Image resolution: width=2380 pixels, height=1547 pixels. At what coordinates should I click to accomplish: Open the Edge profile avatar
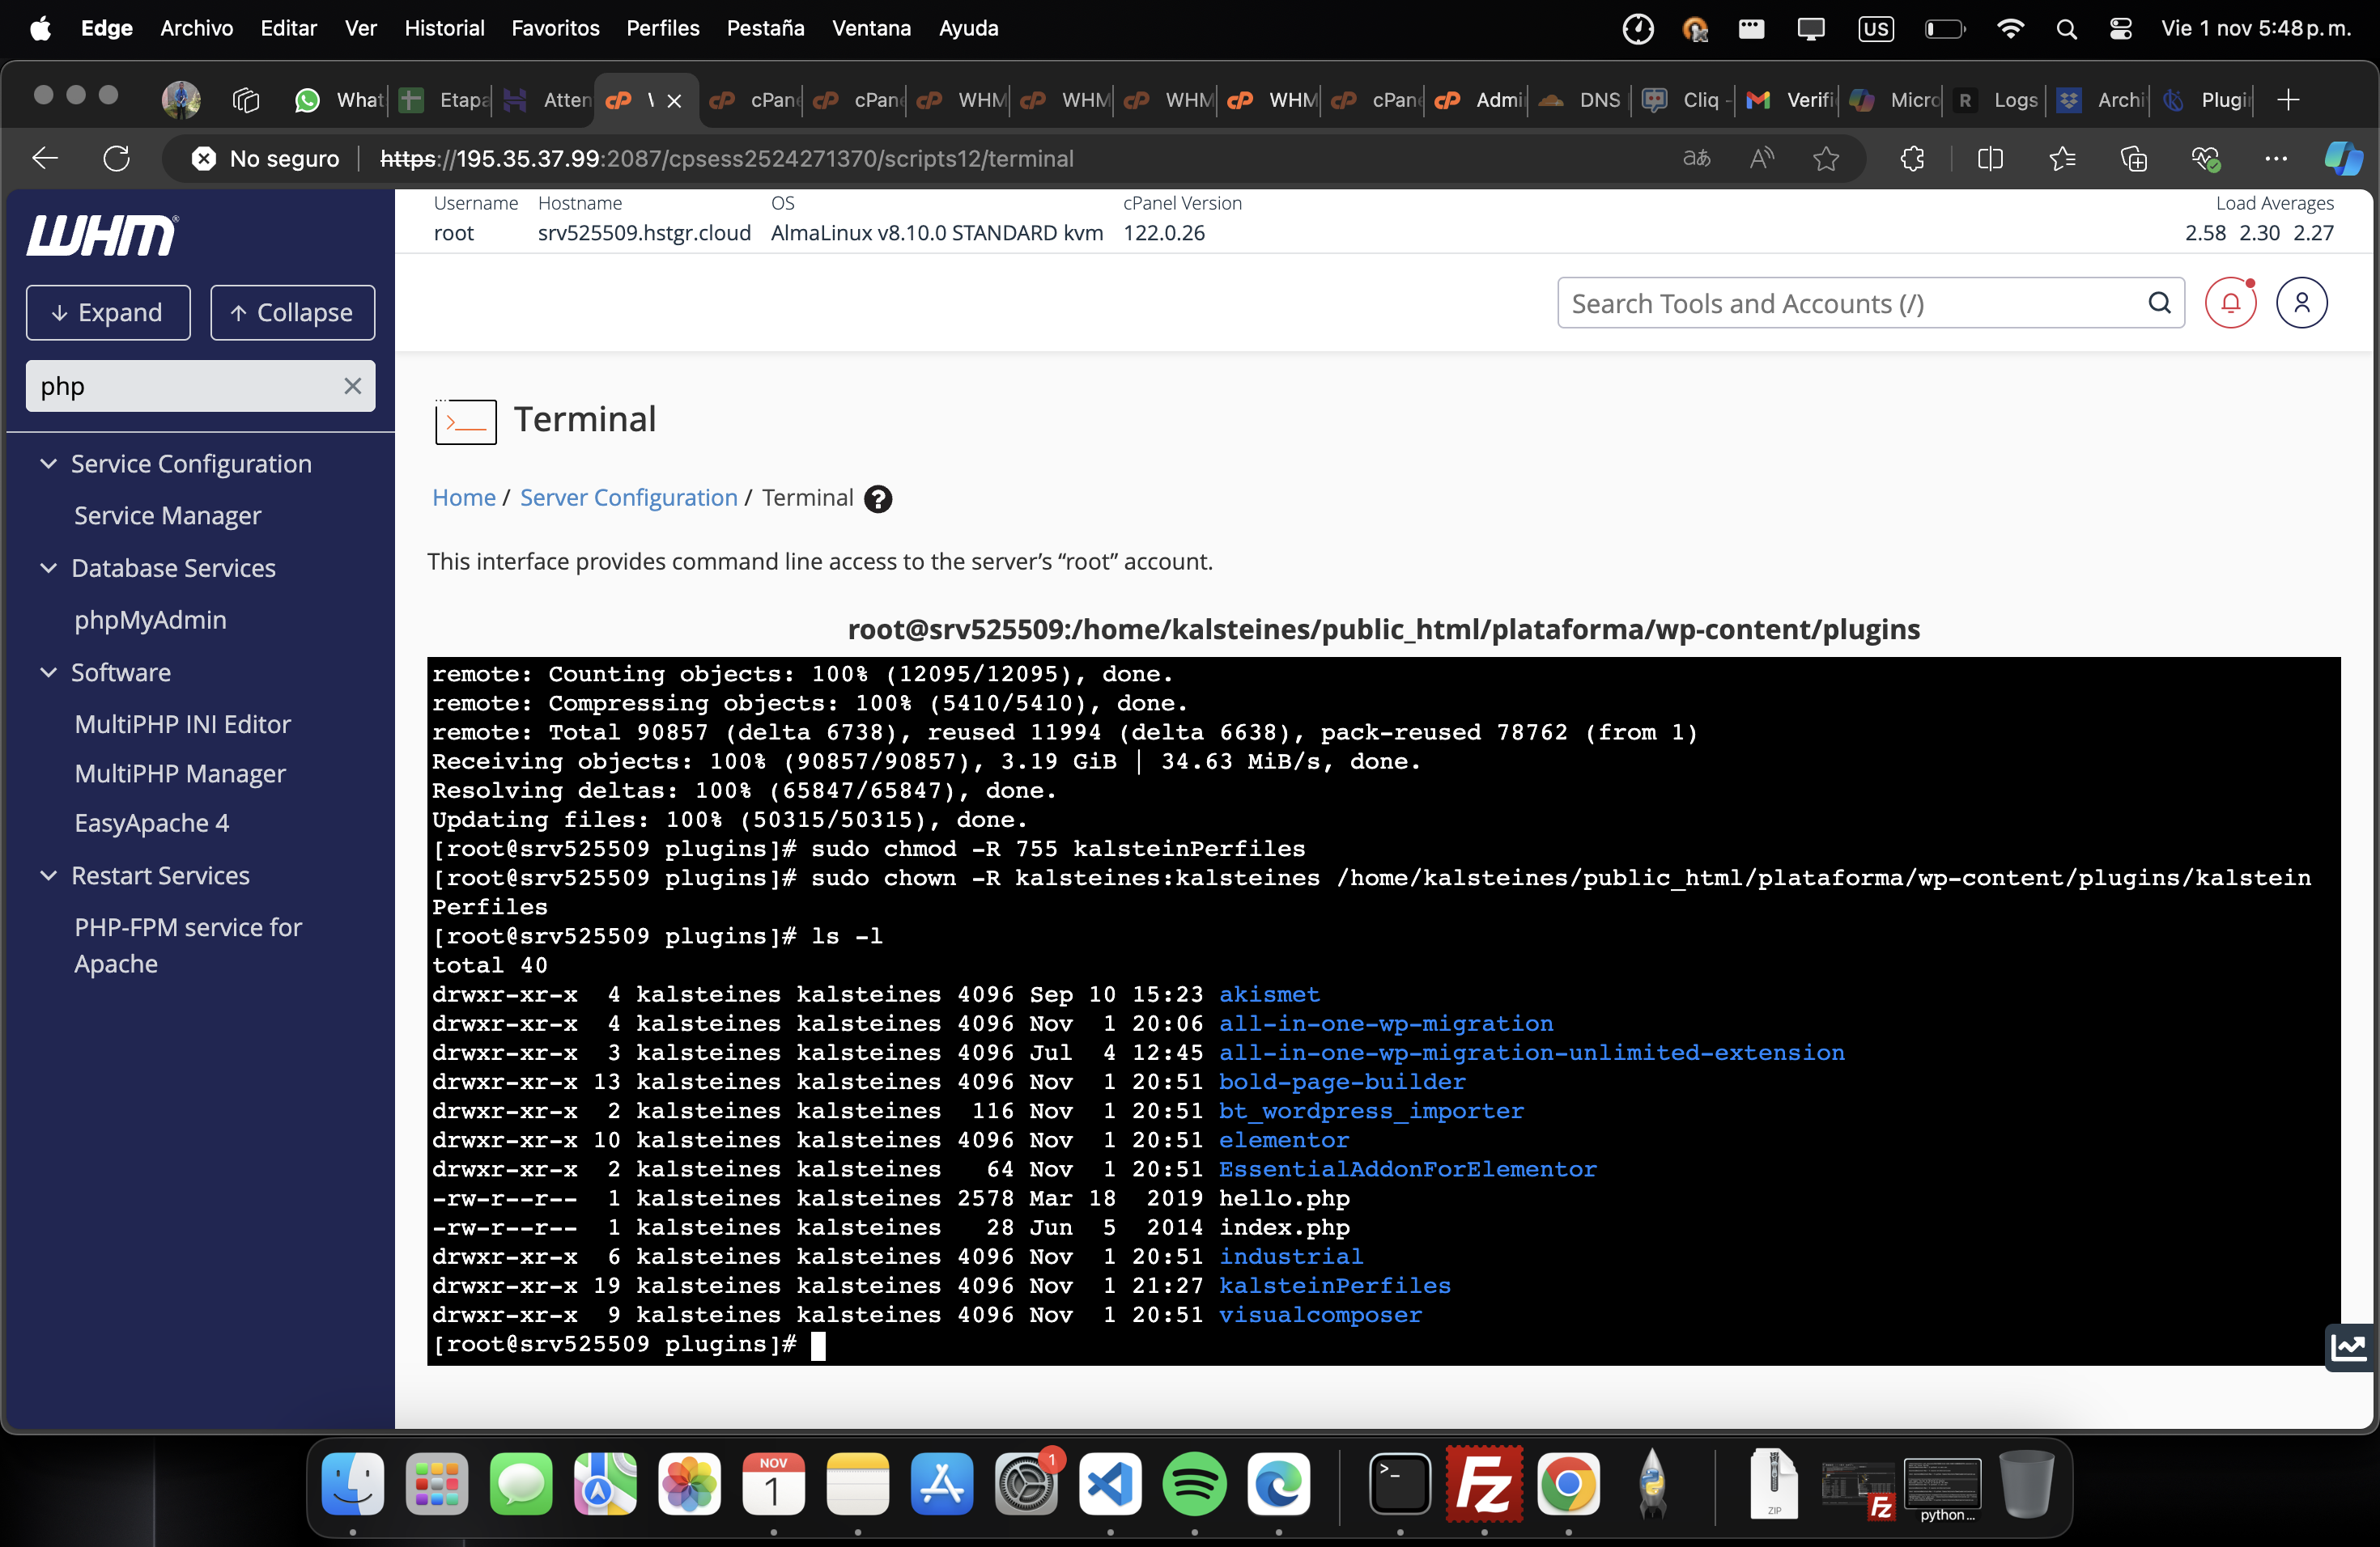pyautogui.click(x=181, y=100)
